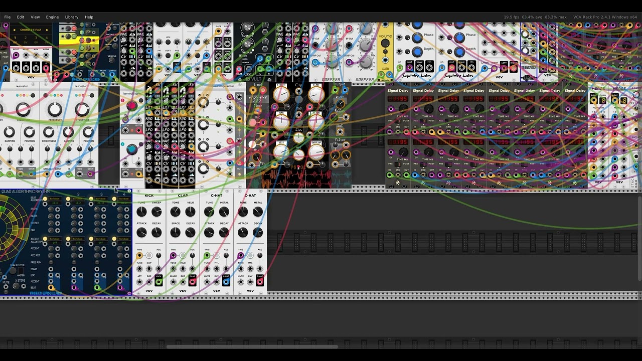Viewport: 642px width, 361px height.
Task: Toggle PRE/POST switch on third Signal Delay top row
Action: [x=448, y=121]
